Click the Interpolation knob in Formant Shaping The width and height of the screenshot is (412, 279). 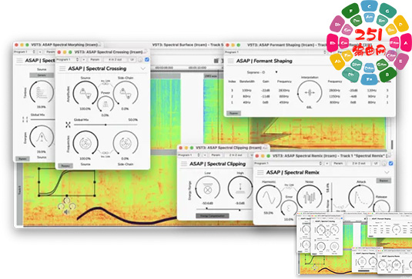point(310,92)
